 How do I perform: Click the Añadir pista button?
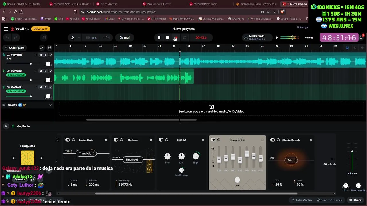pyautogui.click(x=14, y=48)
